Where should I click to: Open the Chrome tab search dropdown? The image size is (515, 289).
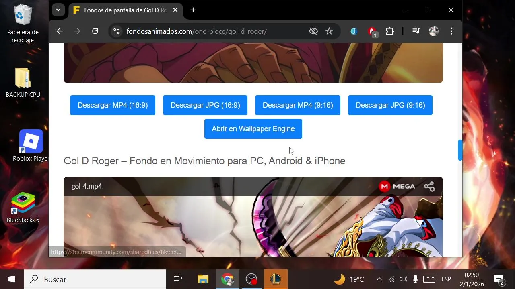tap(58, 10)
